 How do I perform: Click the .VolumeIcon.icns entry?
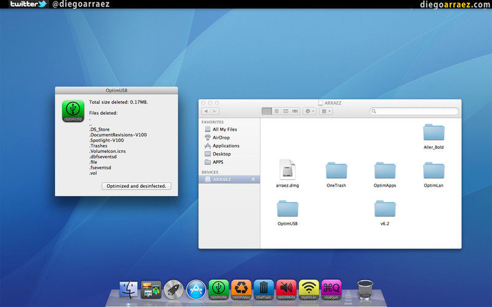[x=107, y=151]
